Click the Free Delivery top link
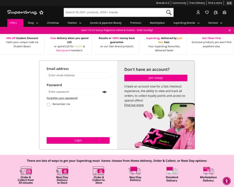The width and height of the screenshot is (234, 187). pyautogui.click(x=197, y=3)
